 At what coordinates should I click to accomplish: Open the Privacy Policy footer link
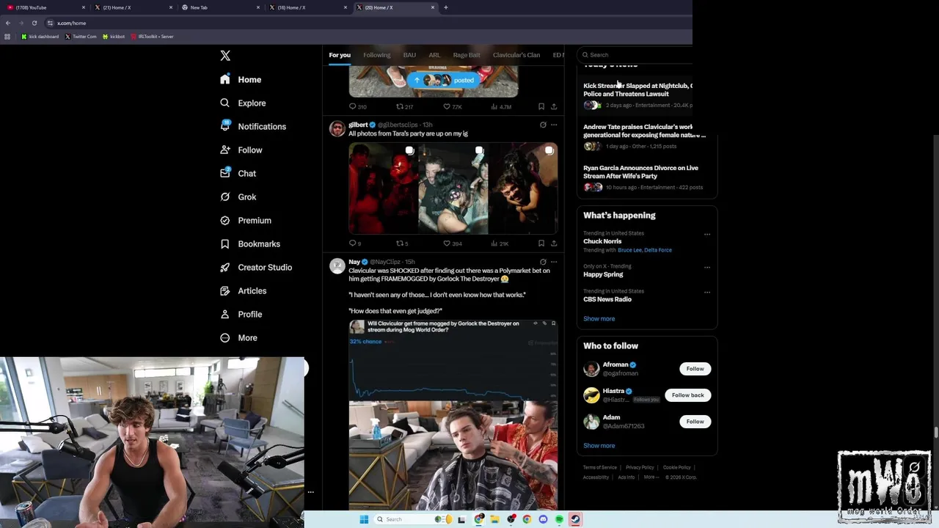coord(640,468)
